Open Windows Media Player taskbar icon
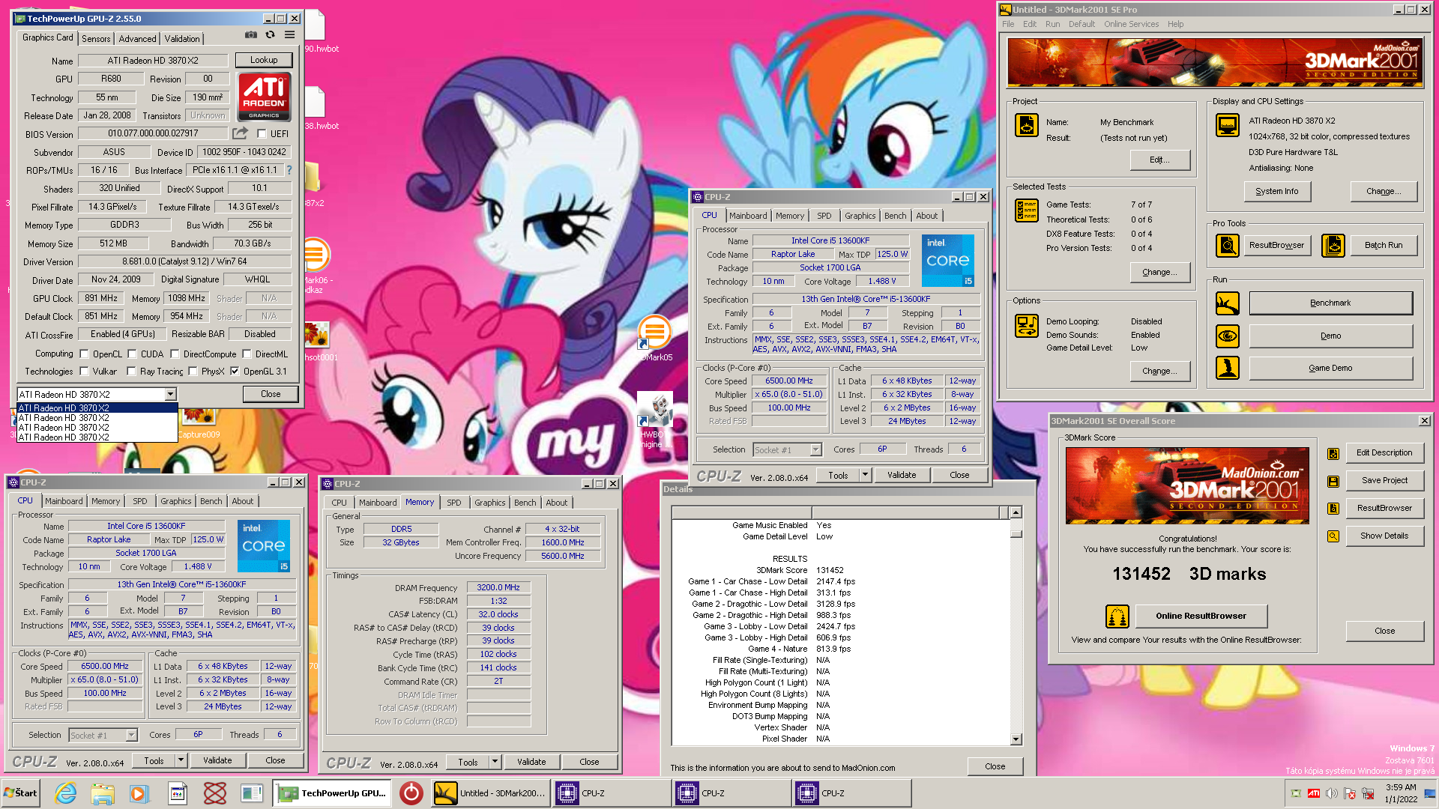Screen dimensions: 1439x809 139,793
